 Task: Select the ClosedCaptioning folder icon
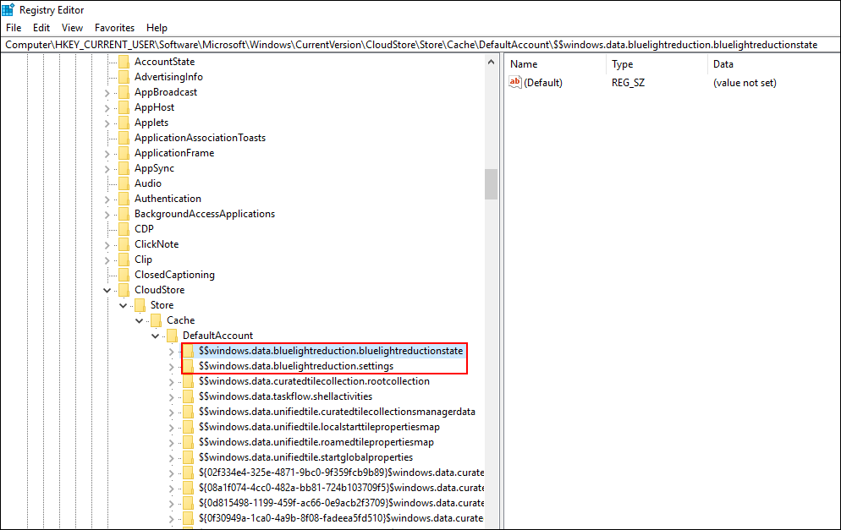tap(124, 275)
